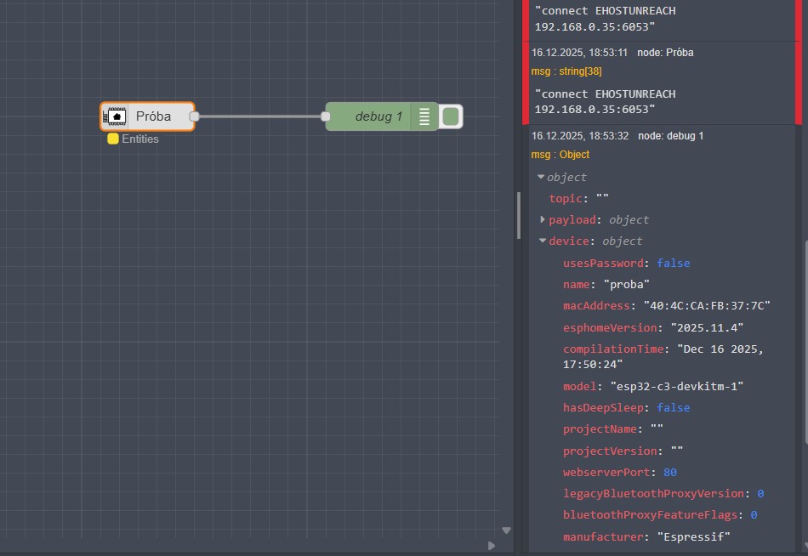The width and height of the screenshot is (808, 556).
Task: Click the input port of debug 1 node
Action: (326, 116)
